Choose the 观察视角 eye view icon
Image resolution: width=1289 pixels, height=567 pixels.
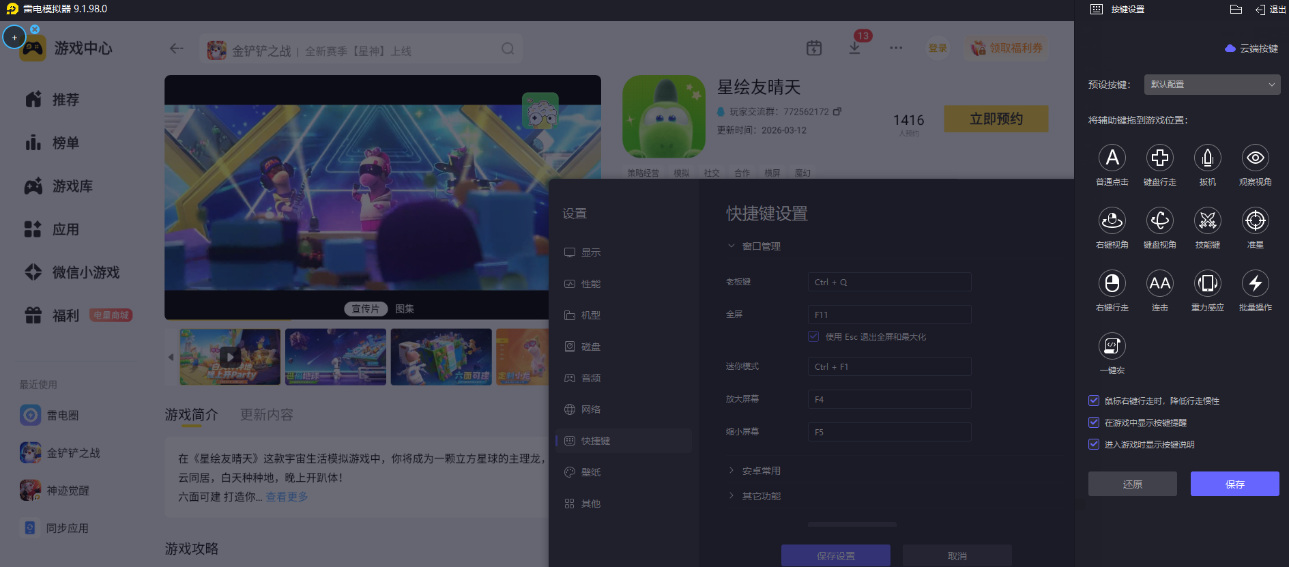[x=1255, y=158]
